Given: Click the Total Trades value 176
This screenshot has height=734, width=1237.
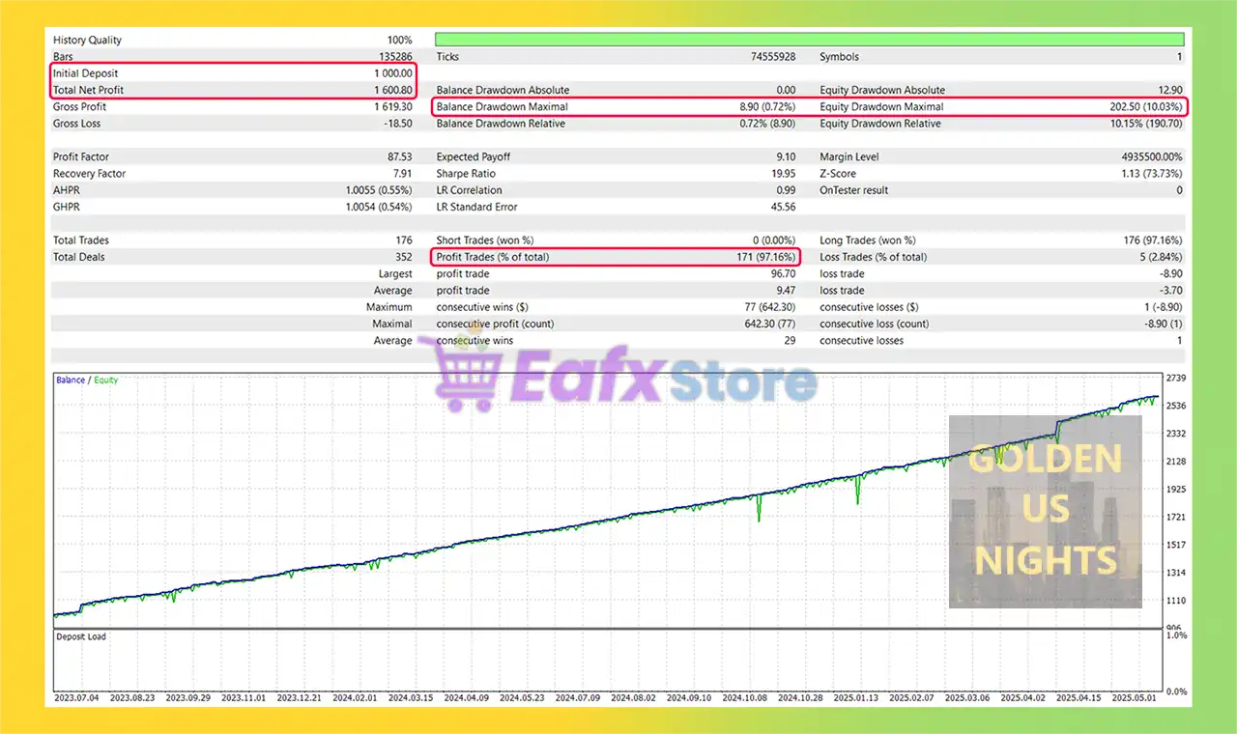Looking at the screenshot, I should click(x=403, y=240).
